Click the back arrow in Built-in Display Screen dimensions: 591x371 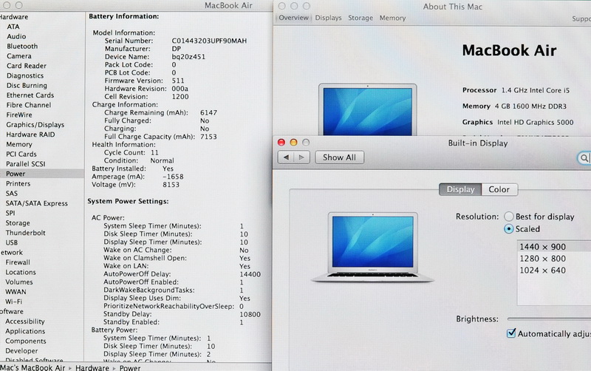pos(286,157)
